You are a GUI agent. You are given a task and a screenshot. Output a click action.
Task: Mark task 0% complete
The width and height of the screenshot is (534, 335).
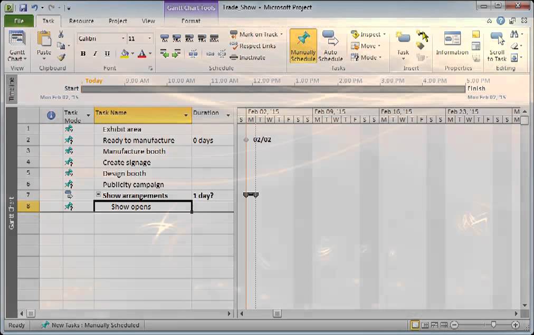click(x=165, y=38)
